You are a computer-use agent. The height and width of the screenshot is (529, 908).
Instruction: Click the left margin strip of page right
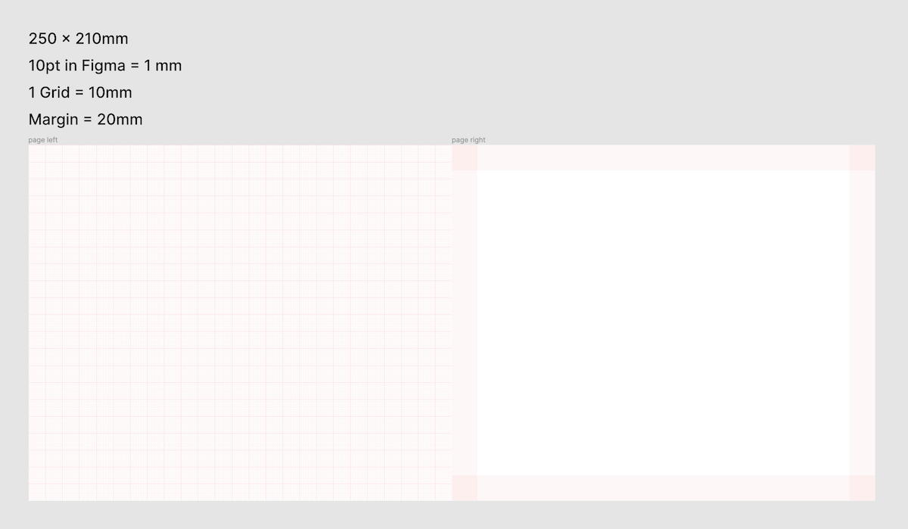pyautogui.click(x=465, y=322)
